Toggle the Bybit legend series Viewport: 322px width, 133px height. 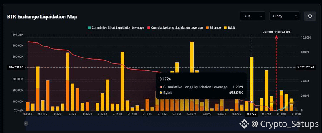coord(229,27)
